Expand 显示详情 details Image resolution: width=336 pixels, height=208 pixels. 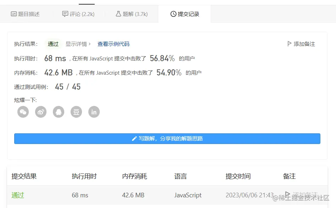78,44
